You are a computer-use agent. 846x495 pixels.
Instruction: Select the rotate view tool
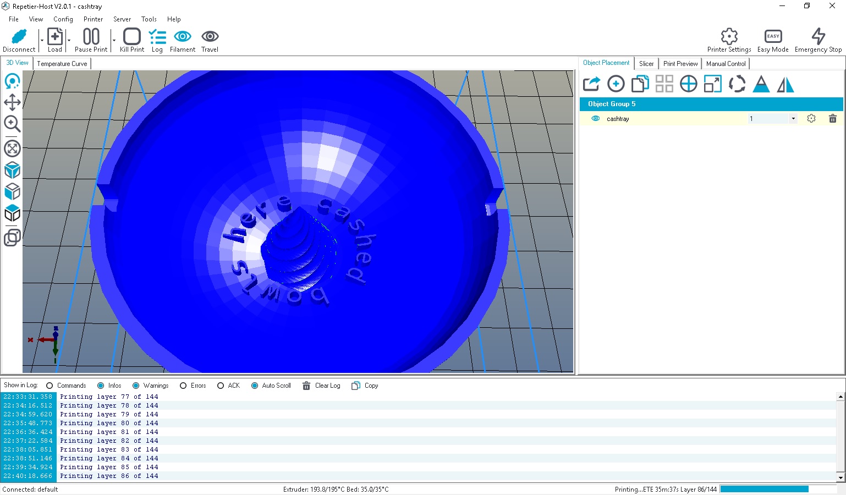click(12, 81)
